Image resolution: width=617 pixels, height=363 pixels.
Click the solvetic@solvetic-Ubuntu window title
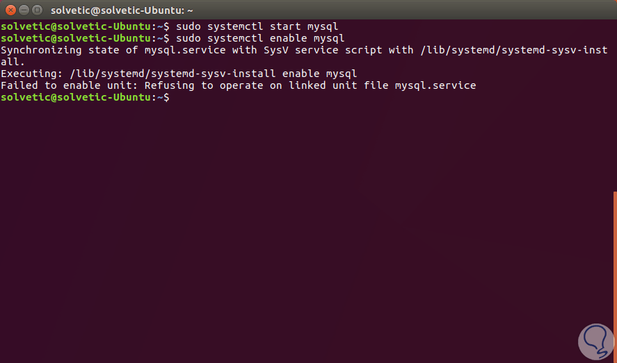point(122,10)
